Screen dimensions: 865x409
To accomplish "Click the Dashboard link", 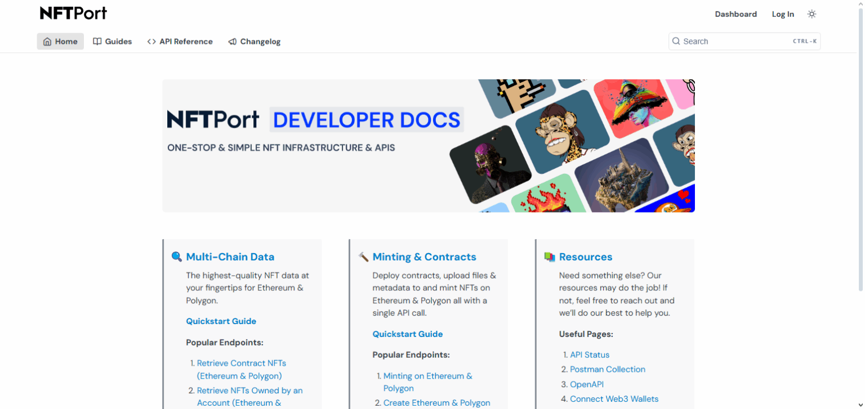I will coord(736,14).
